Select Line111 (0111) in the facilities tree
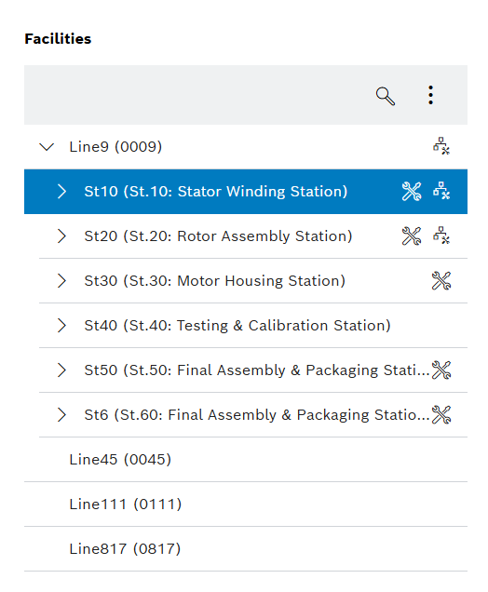 (246, 505)
